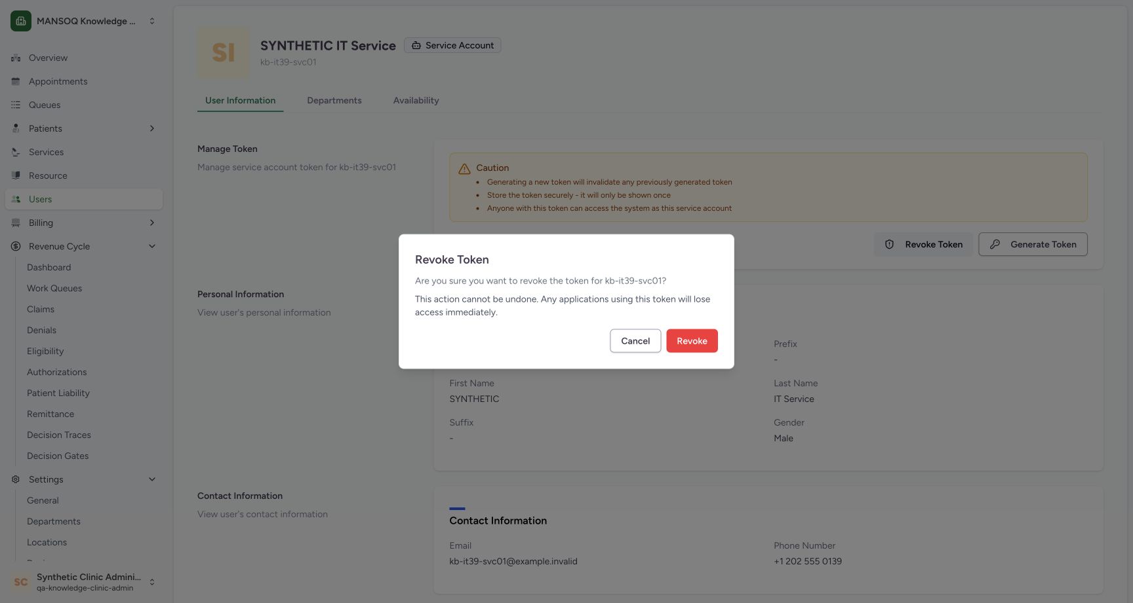1133x603 pixels.
Task: Click the Service Account badge icon
Action: click(416, 45)
